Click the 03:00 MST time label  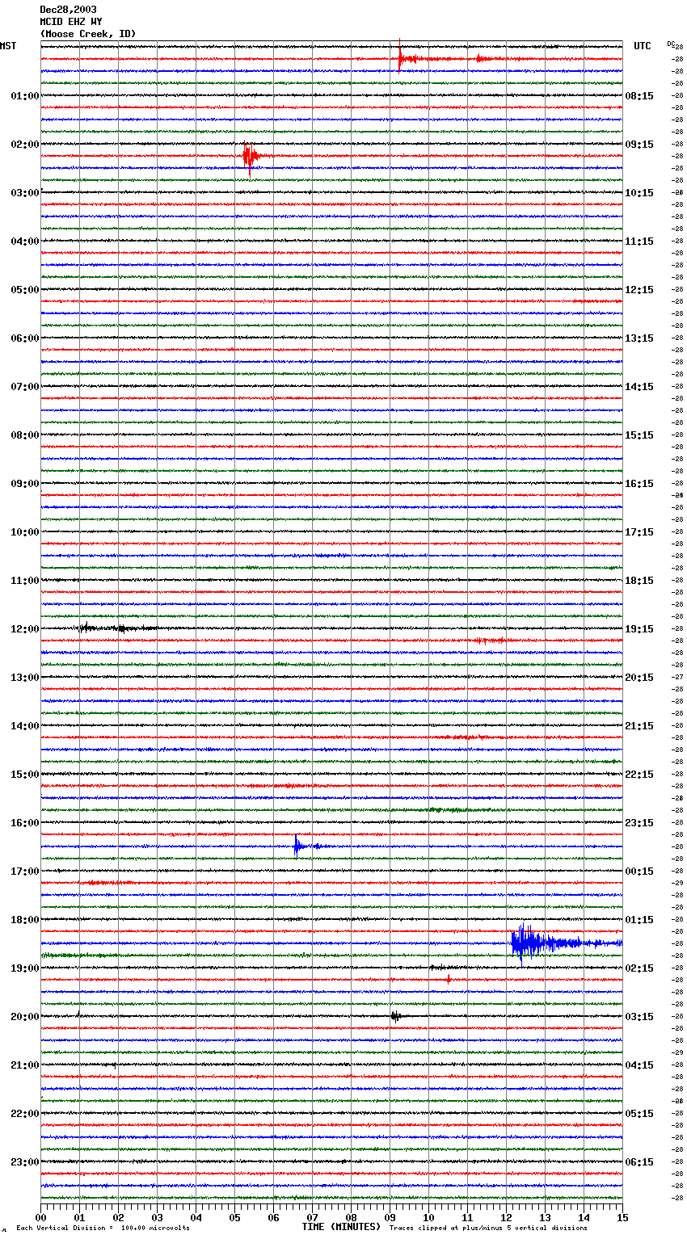(x=25, y=193)
